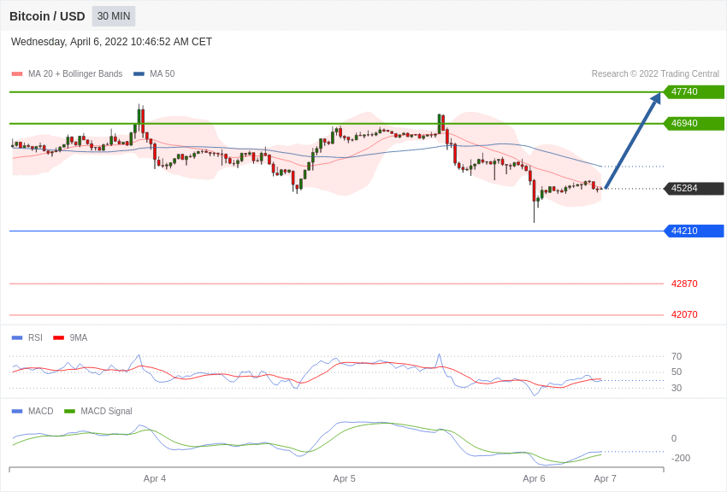This screenshot has width=727, height=492.
Task: Click the MACD legend label
Action: tap(41, 411)
